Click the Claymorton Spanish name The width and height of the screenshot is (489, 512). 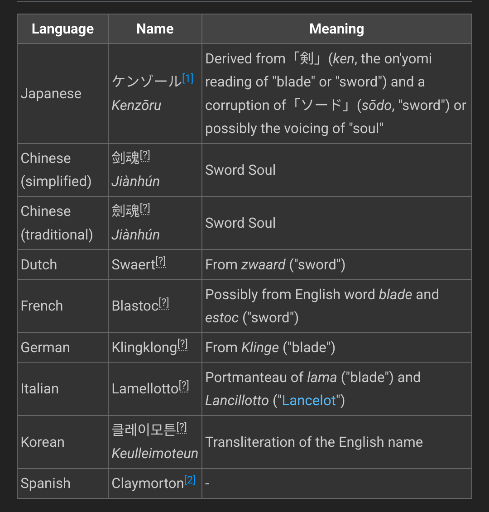click(x=148, y=483)
